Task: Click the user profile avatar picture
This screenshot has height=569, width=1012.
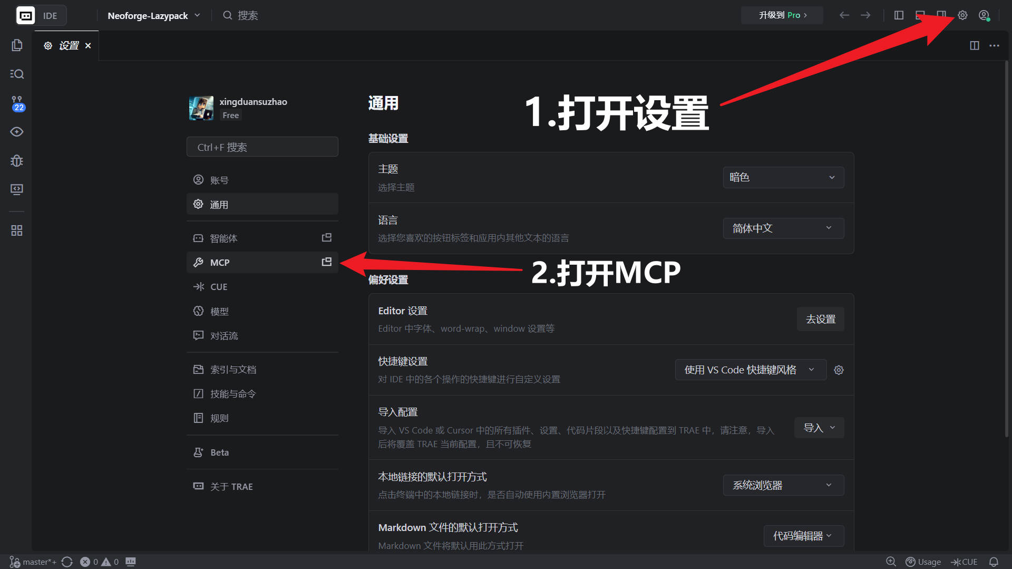Action: pyautogui.click(x=201, y=108)
